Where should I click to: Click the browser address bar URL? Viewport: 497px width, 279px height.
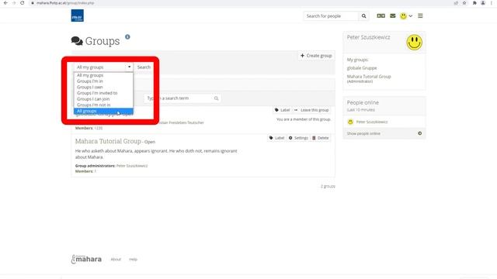click(65, 3)
